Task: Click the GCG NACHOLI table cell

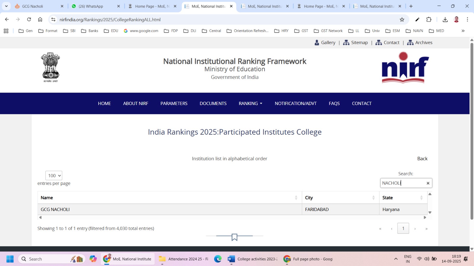Action: 170,209
